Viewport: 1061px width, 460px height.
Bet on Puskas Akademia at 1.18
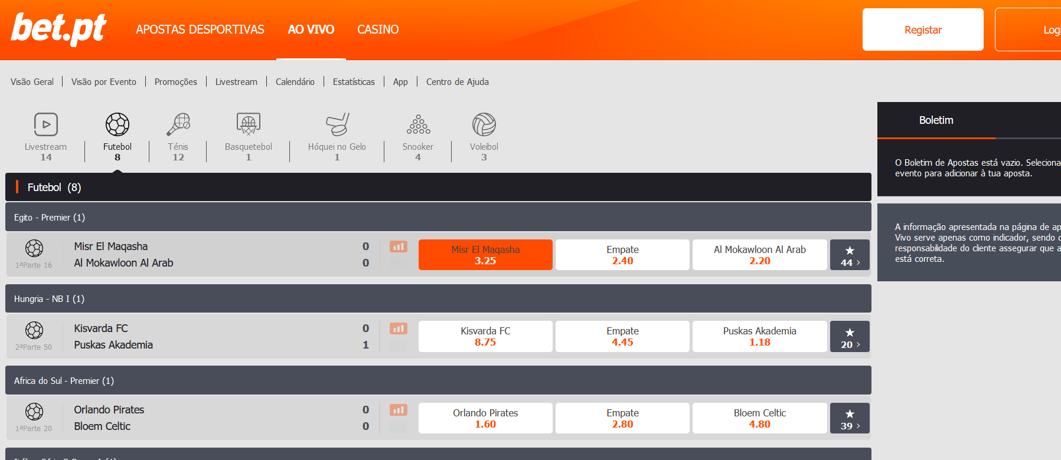coord(760,337)
